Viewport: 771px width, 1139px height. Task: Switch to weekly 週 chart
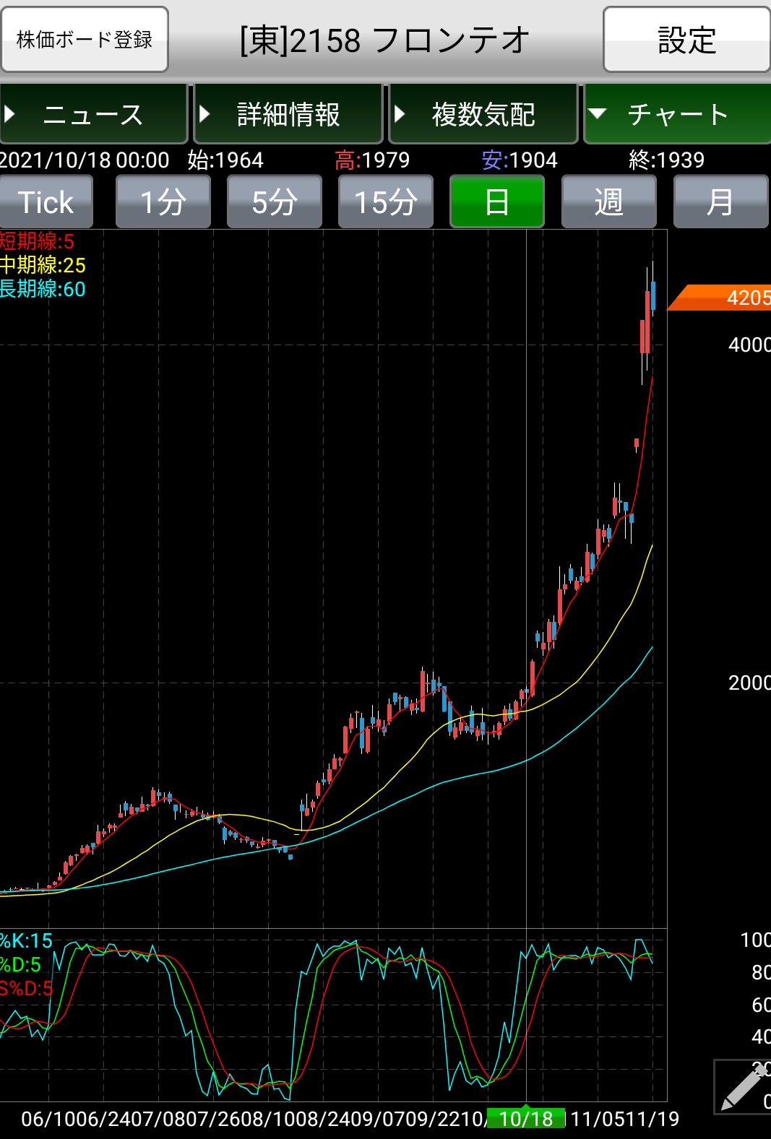tap(608, 202)
